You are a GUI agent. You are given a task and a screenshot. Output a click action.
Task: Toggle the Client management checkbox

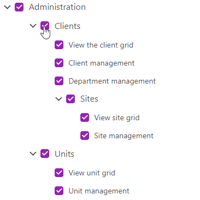pos(59,63)
